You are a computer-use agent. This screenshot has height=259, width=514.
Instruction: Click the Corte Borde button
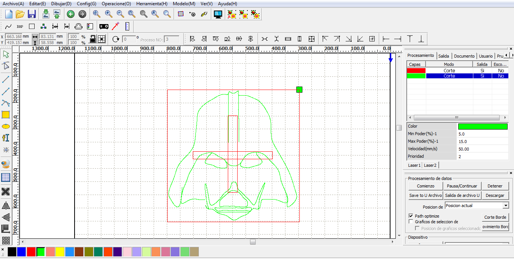[x=495, y=217]
